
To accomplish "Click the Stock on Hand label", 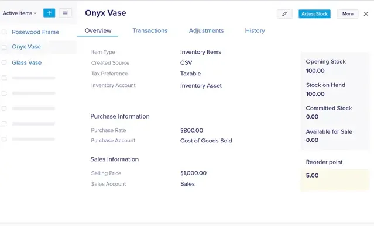I will [x=325, y=85].
